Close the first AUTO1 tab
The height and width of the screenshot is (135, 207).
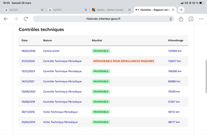42,10
